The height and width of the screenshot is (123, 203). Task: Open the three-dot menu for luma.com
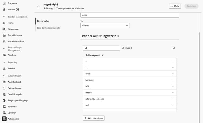click(x=173, y=80)
